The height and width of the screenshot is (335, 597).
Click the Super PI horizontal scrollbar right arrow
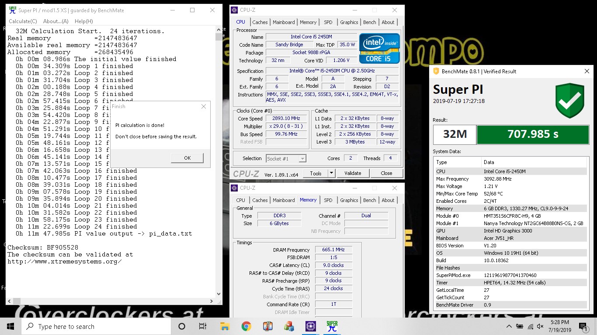(x=212, y=301)
